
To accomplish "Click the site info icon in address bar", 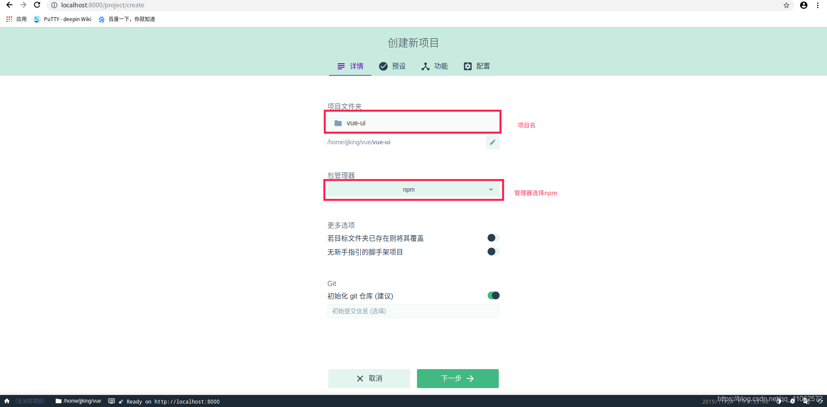I will (54, 5).
